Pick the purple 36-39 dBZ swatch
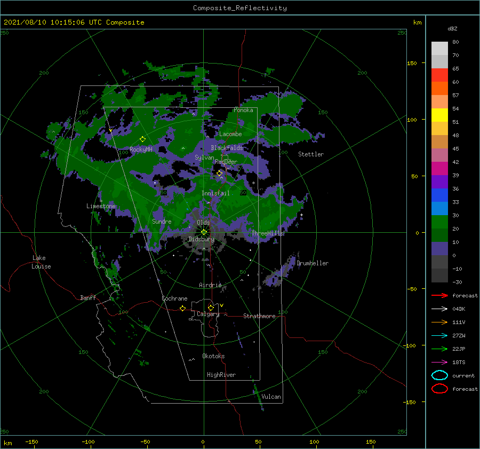The image size is (480, 449). click(439, 182)
